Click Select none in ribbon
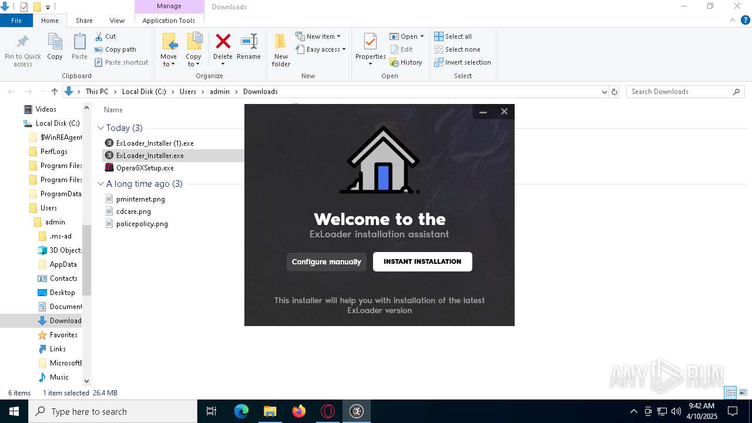 point(457,49)
